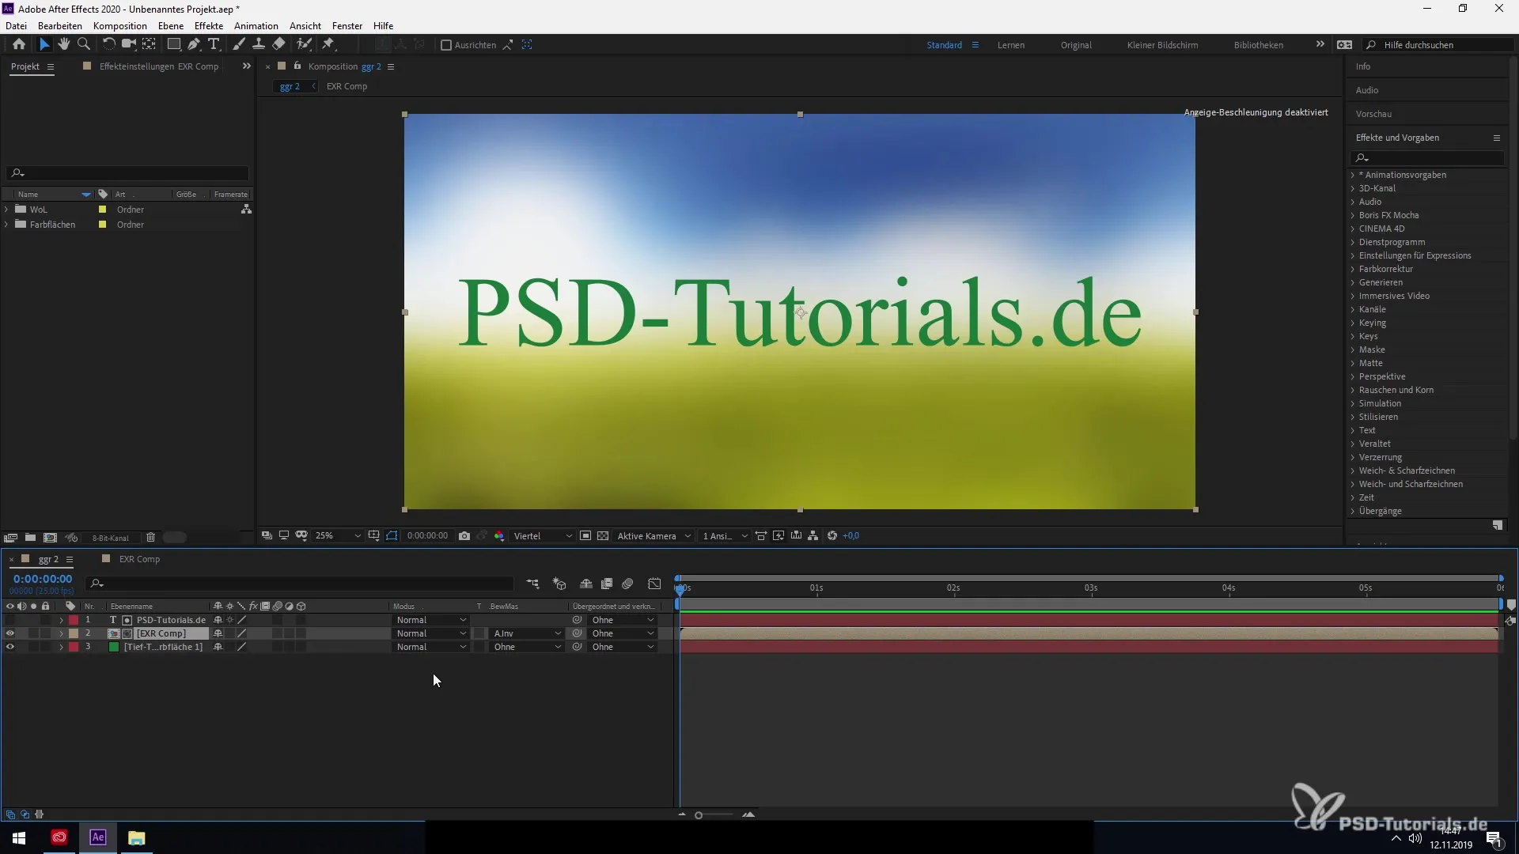Open the Aktive Kamera view dropdown
1519x854 pixels.
tap(653, 536)
